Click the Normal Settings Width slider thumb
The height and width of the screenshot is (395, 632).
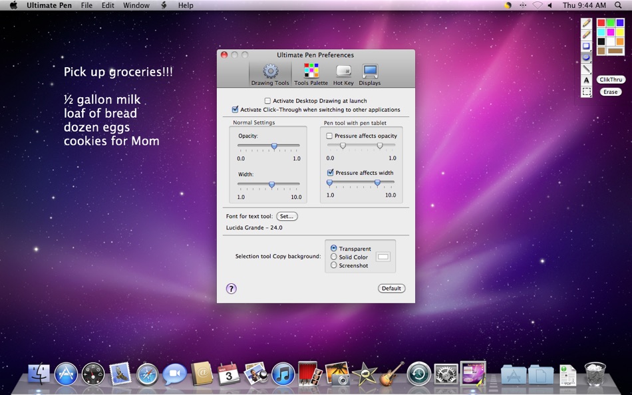pos(271,185)
